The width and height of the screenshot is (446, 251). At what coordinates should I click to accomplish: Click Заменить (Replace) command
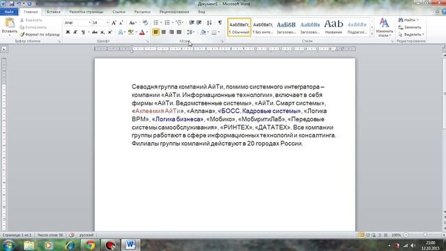click(410, 27)
